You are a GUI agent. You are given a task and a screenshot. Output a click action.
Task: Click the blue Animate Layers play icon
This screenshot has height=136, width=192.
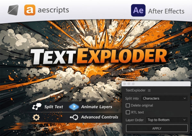(74, 107)
